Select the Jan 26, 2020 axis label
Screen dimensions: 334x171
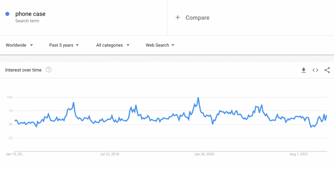click(204, 154)
